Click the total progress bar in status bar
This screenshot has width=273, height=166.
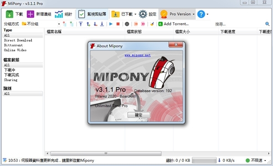pos(204,160)
